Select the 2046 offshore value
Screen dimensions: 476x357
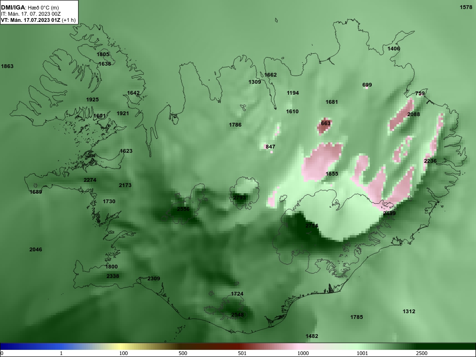point(36,249)
